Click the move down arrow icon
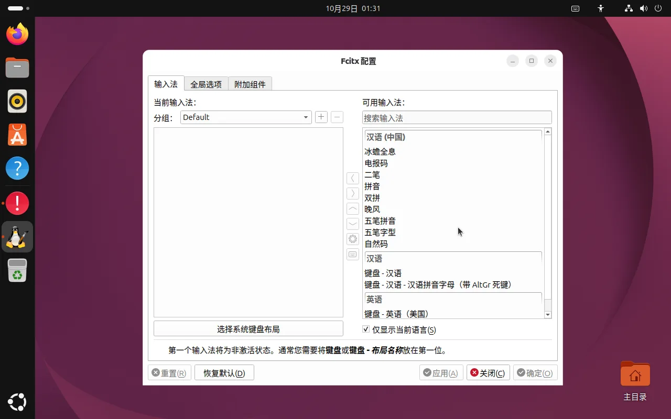This screenshot has height=419, width=671. [353, 224]
